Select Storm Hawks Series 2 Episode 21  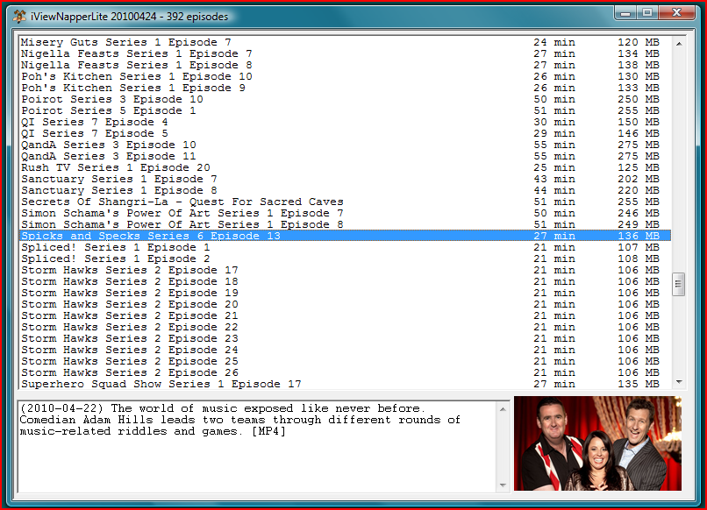pyautogui.click(x=346, y=315)
